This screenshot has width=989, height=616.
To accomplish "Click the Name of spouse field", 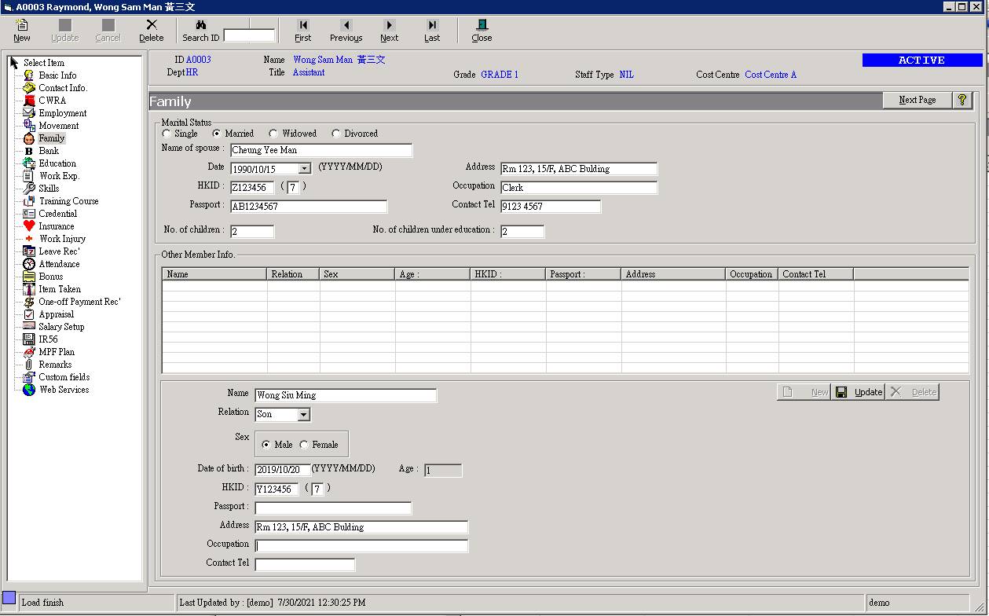I will point(321,150).
